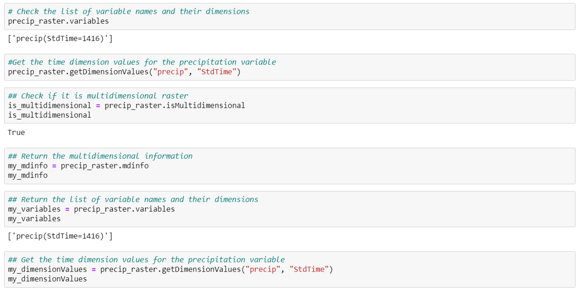Click the is_multidimensional = precip_raster.isMultidimensional assignment line

126,105
